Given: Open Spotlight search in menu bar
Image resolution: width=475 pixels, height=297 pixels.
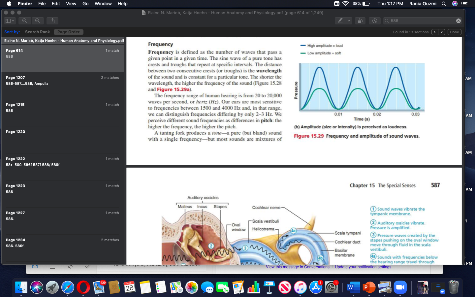Looking at the screenshot, I should [444, 4].
